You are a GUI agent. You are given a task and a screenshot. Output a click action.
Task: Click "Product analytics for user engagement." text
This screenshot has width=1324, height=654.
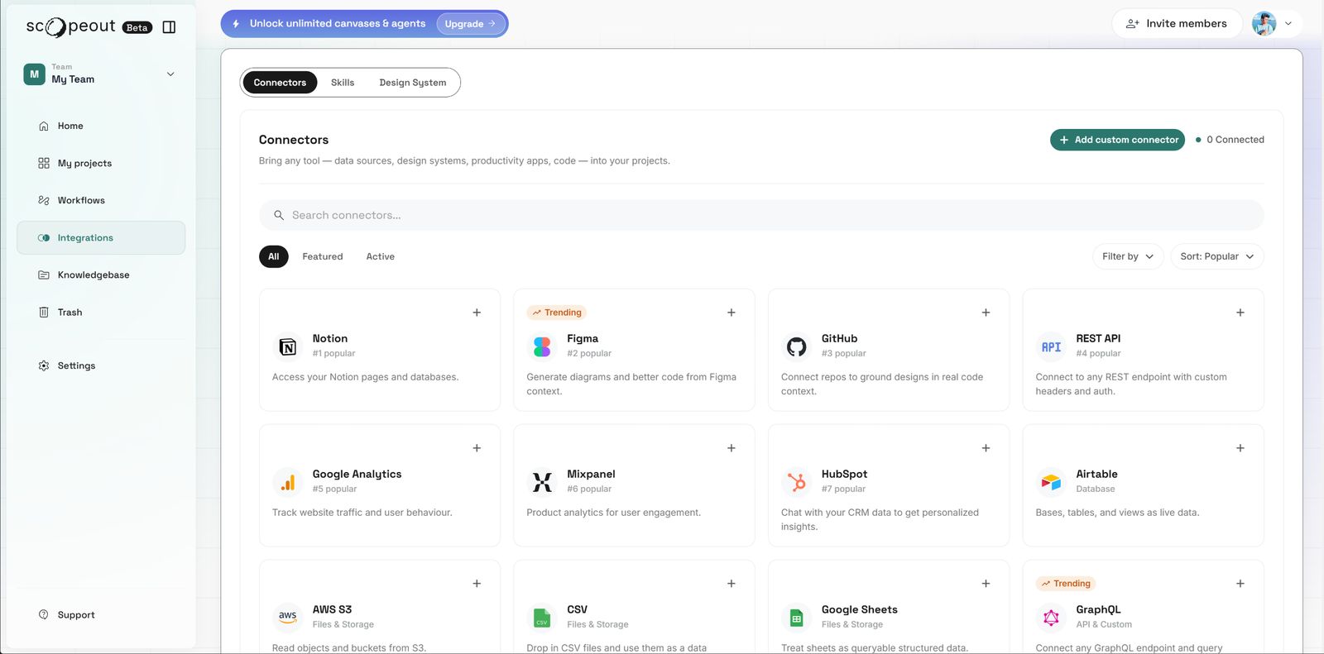pyautogui.click(x=614, y=513)
